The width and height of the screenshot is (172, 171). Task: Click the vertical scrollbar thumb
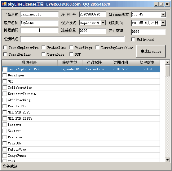[167, 71]
